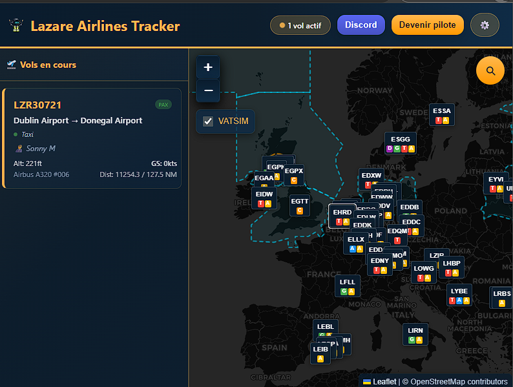Image resolution: width=513 pixels, height=387 pixels.
Task: Click the Vols en cours heading
Action: pyautogui.click(x=48, y=65)
